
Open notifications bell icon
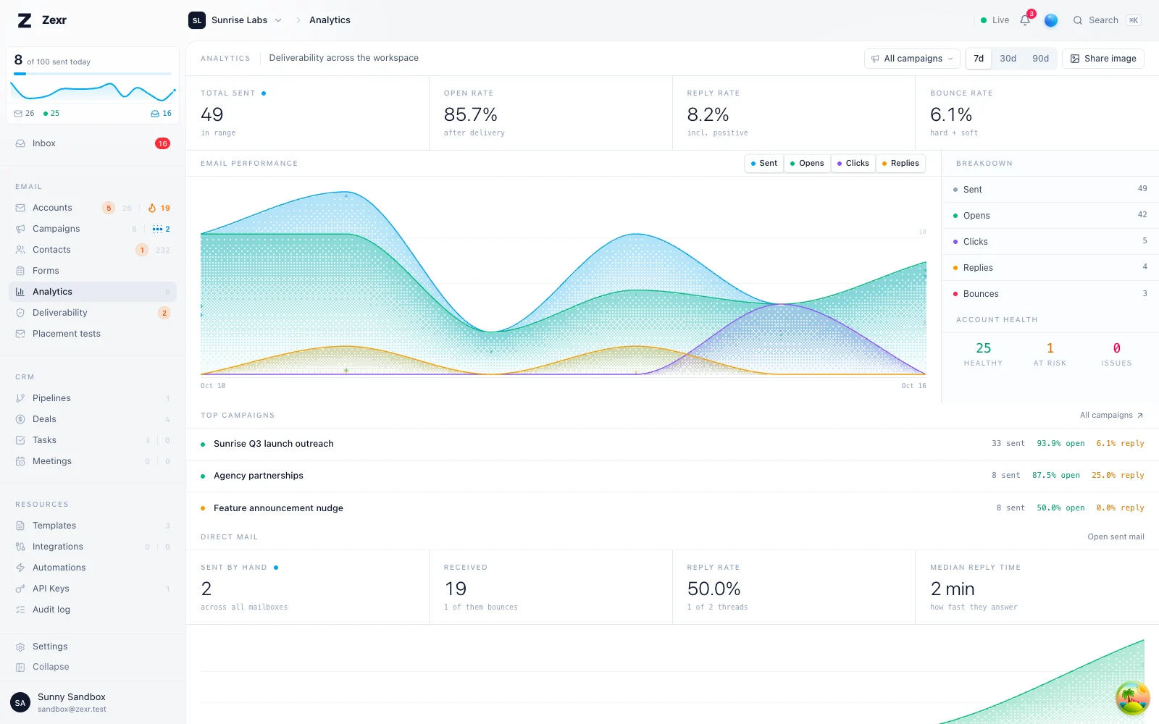(1025, 20)
